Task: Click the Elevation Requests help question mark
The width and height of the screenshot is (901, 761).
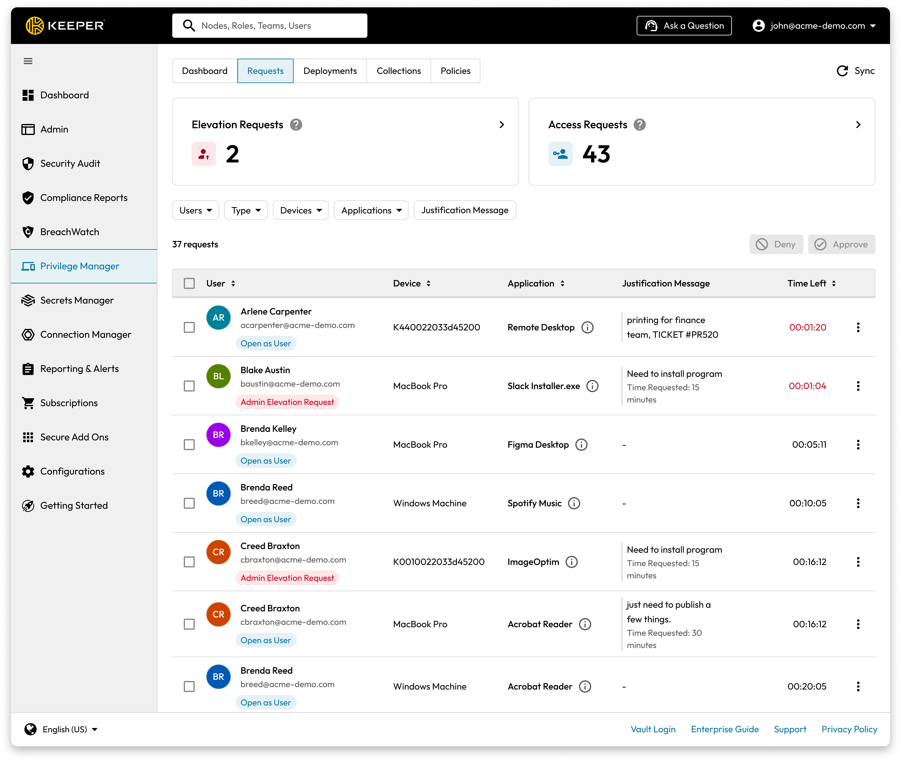Action: (x=296, y=125)
